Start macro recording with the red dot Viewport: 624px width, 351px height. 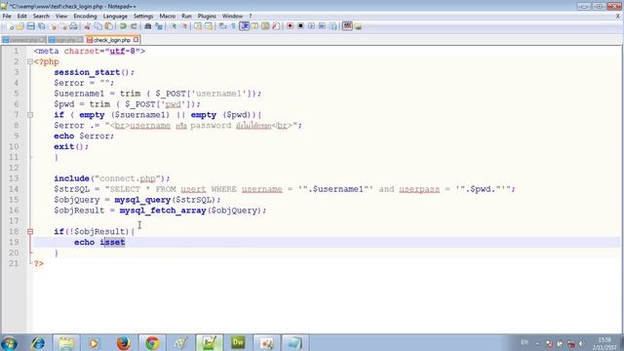(290, 26)
